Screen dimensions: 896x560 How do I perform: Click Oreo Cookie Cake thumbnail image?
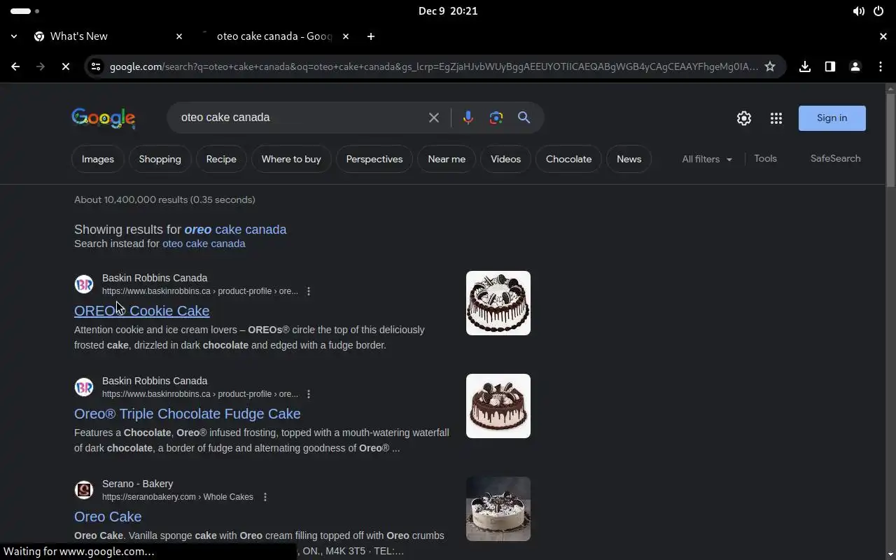498,303
